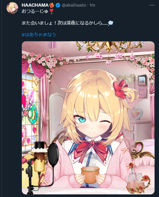Click the thought cloud emoji

(110, 23)
